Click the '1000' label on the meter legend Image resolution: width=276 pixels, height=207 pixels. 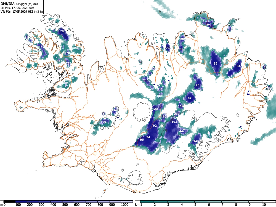click(x=125, y=205)
